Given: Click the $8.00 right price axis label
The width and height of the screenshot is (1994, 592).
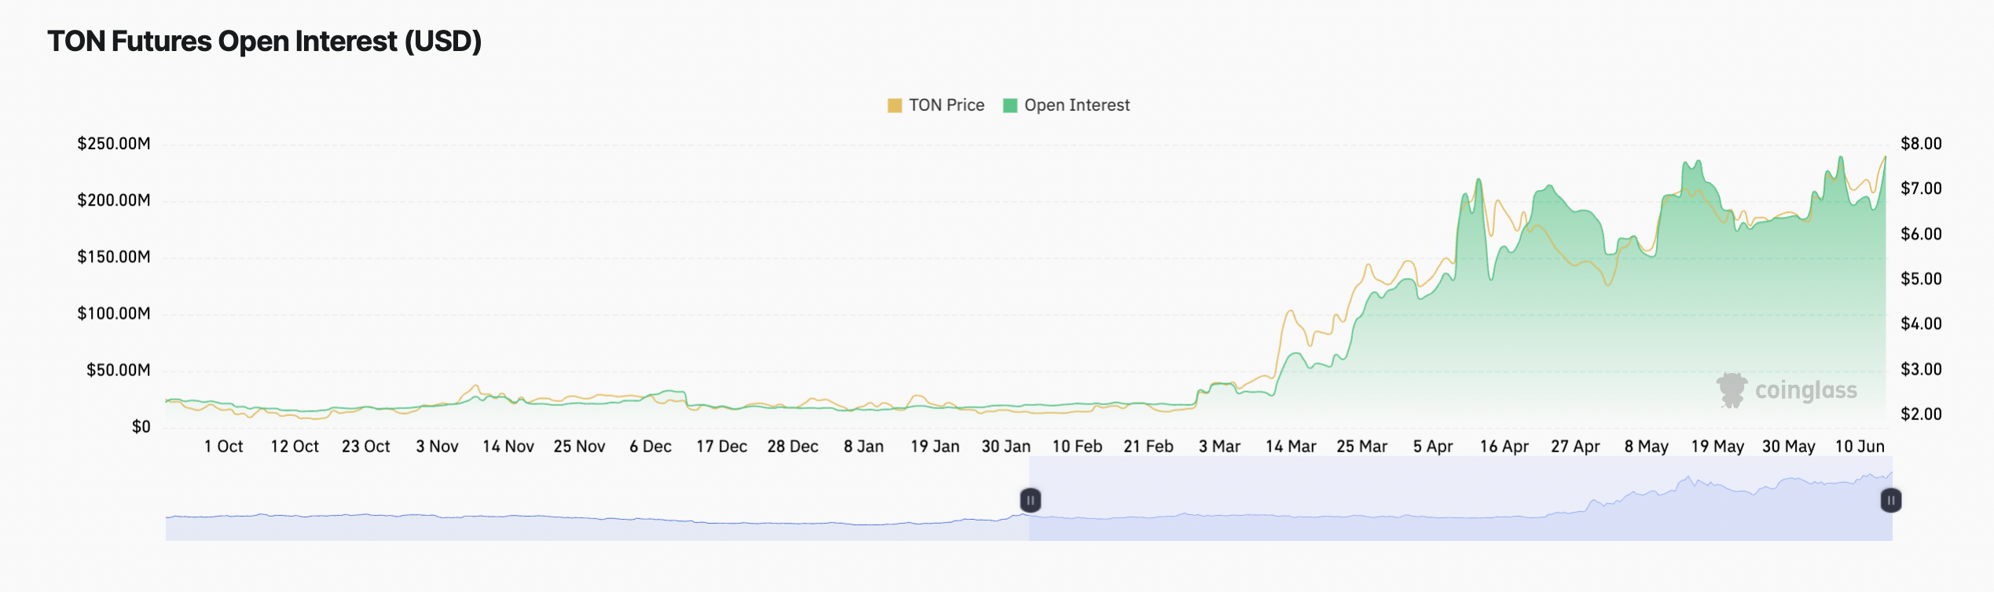Looking at the screenshot, I should pyautogui.click(x=1920, y=144).
